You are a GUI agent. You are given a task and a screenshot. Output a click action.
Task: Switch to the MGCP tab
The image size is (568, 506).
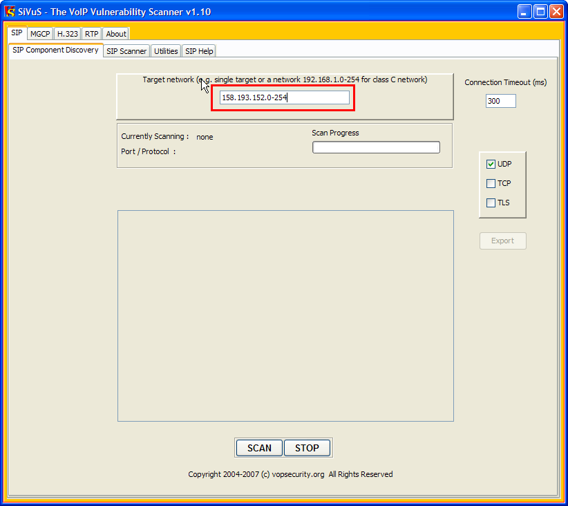pos(40,34)
